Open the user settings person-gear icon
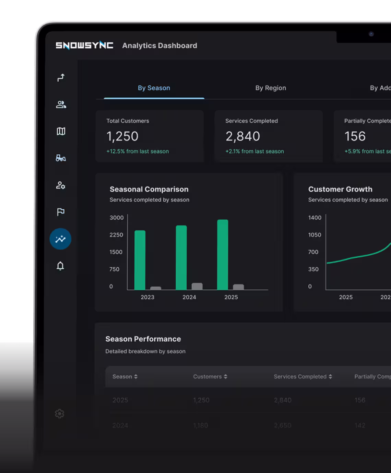391x473 pixels. [61, 185]
